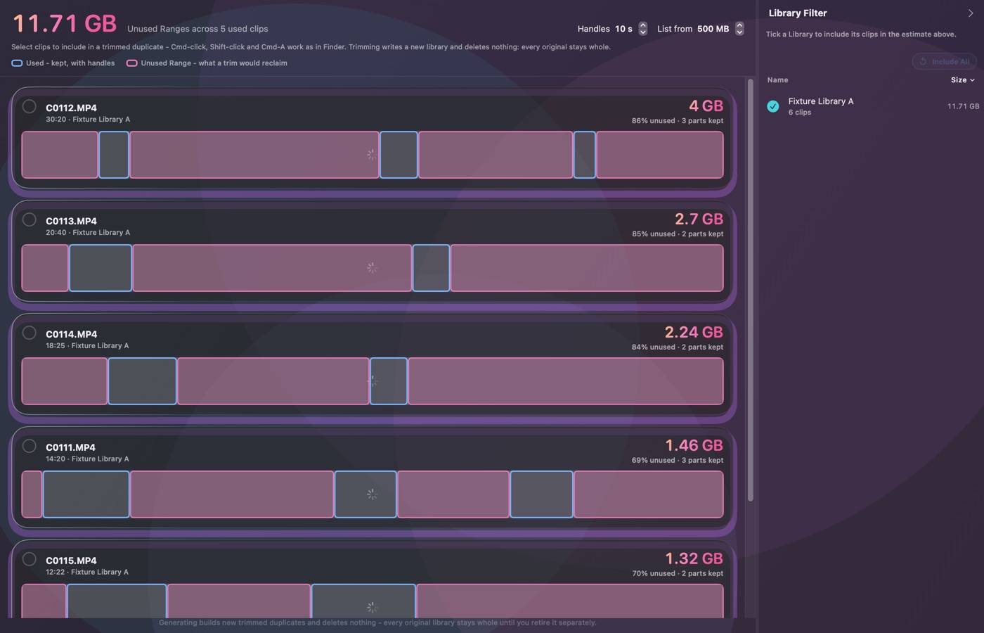984x633 pixels.
Task: Click the loading spinner in C0113.MP4 timeline
Action: coord(372,268)
